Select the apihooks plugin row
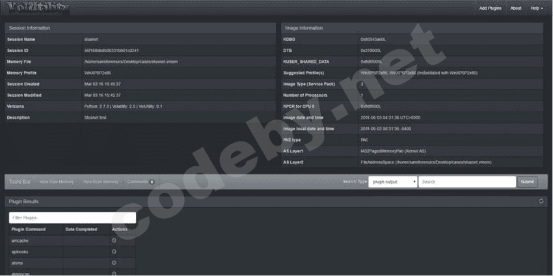This screenshot has width=553, height=276. [x=72, y=252]
